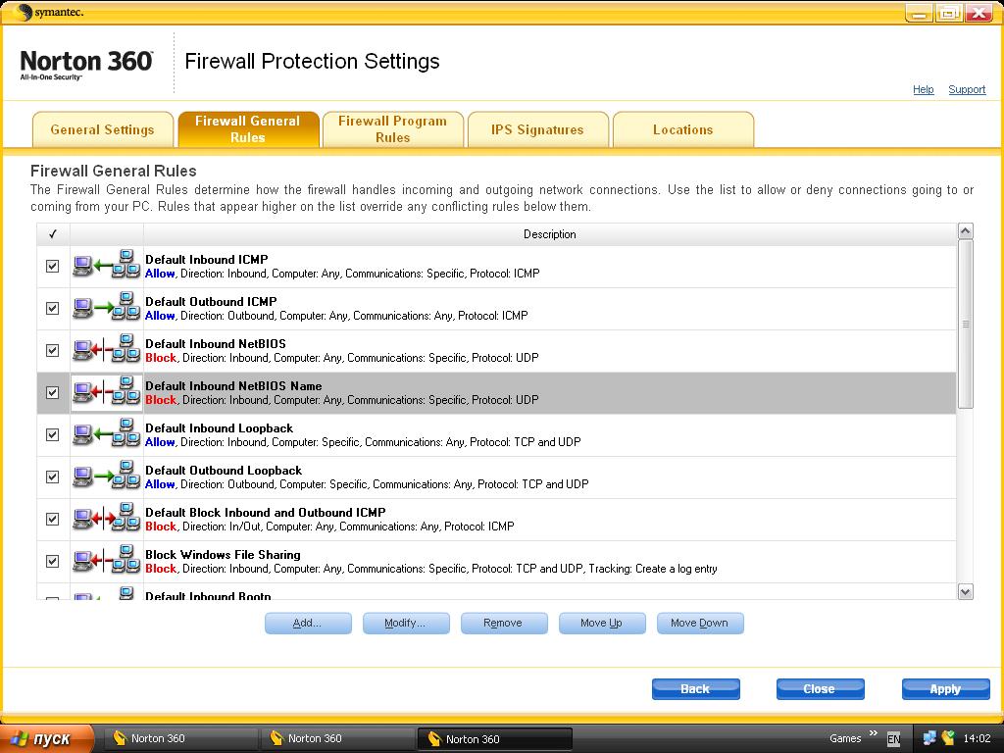Click the Back button
This screenshot has height=753, width=1004.
[x=696, y=689]
